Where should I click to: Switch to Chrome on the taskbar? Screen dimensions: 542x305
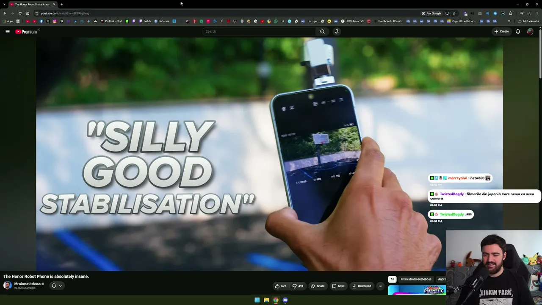[276, 300]
